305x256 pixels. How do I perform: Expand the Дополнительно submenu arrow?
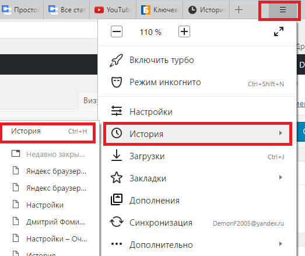[x=281, y=244]
